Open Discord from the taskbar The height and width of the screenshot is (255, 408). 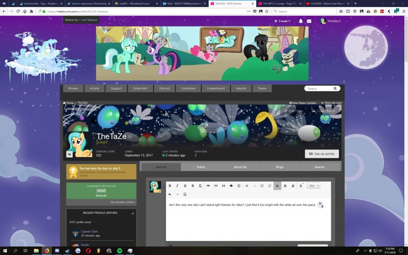(57, 251)
